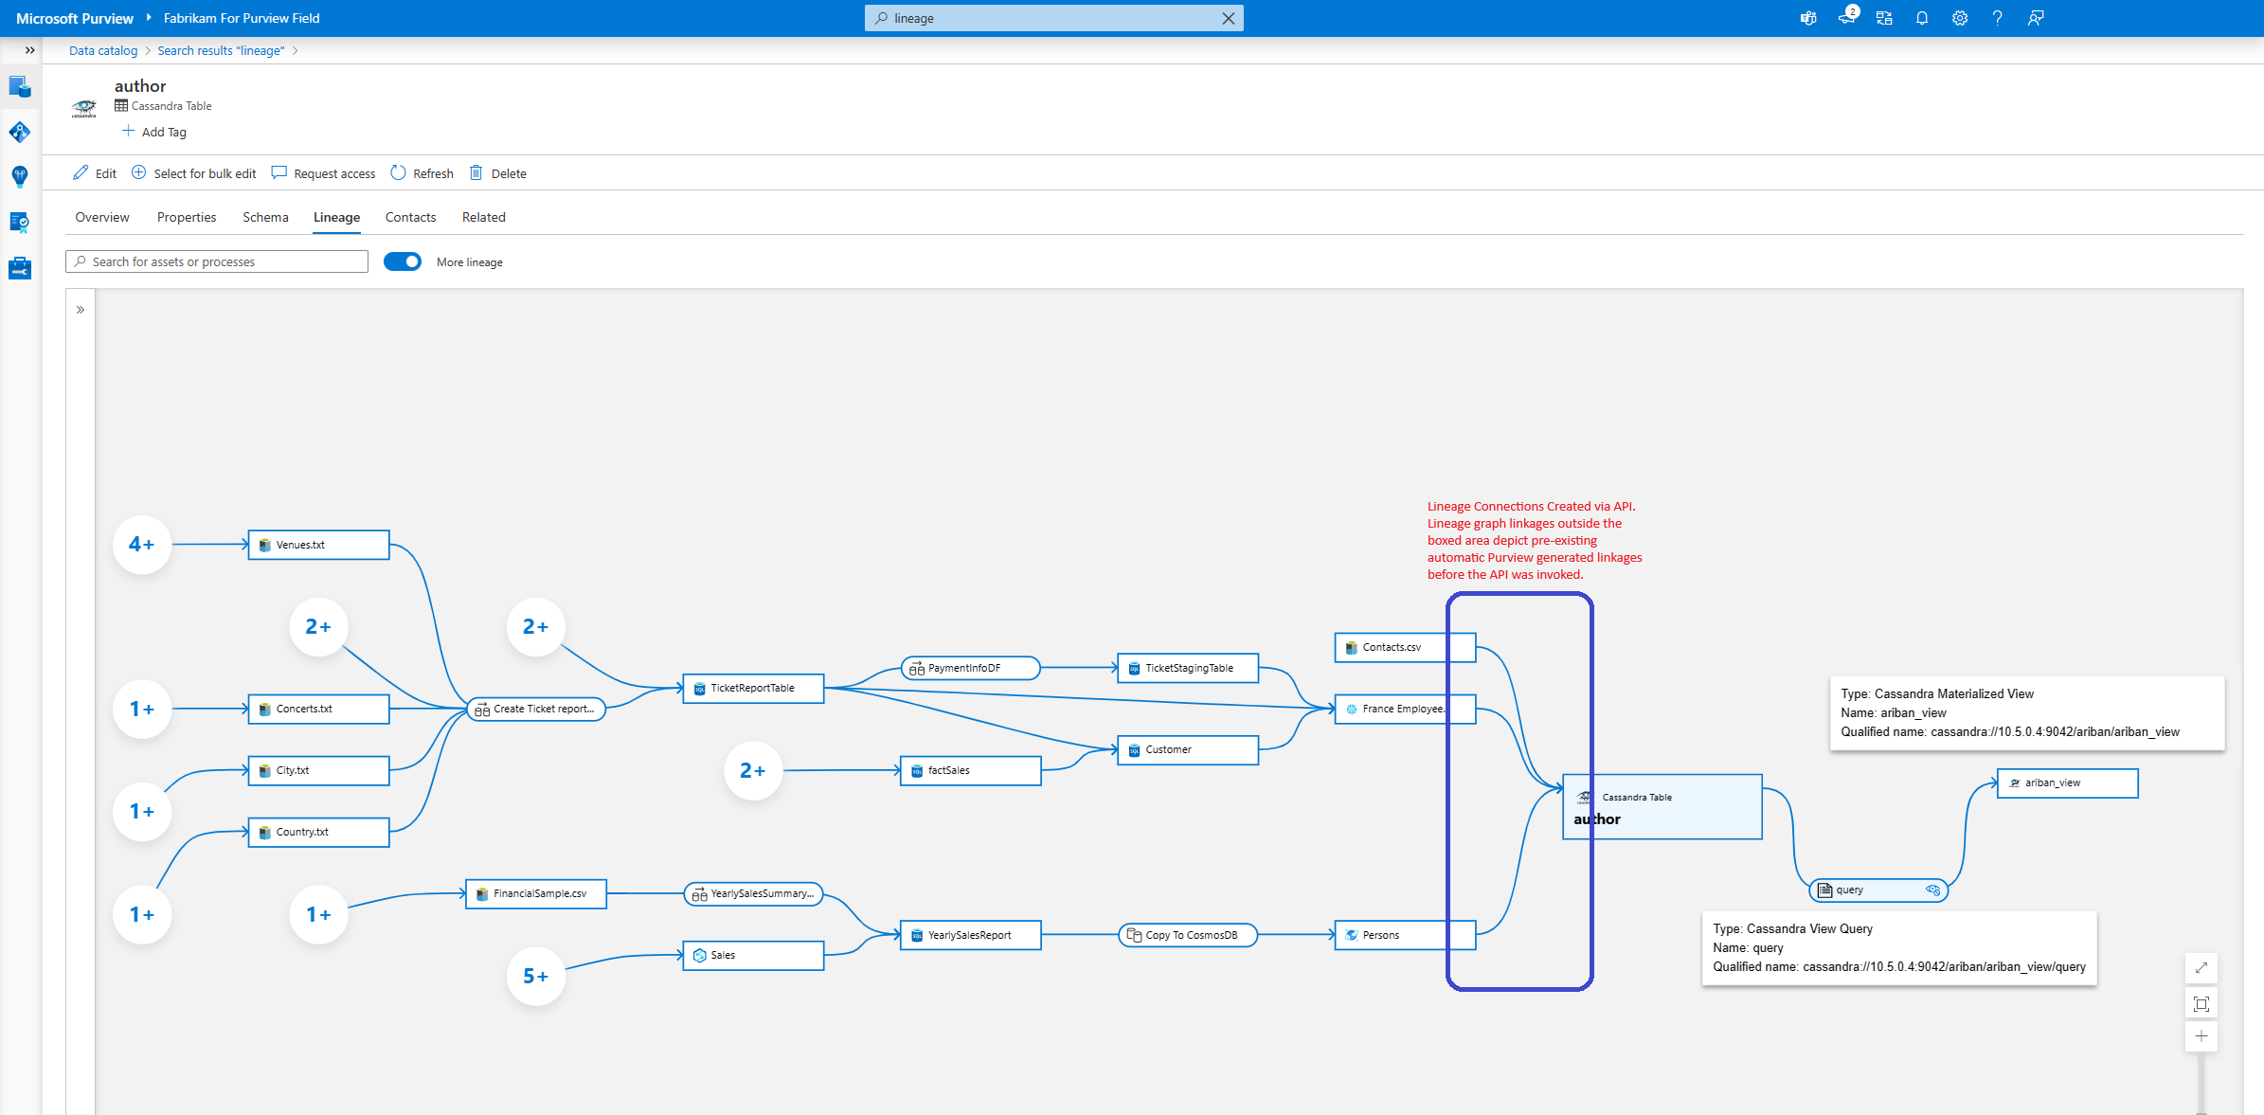The height and width of the screenshot is (1115, 2264).
Task: Toggle the More lineage switch
Action: click(403, 261)
